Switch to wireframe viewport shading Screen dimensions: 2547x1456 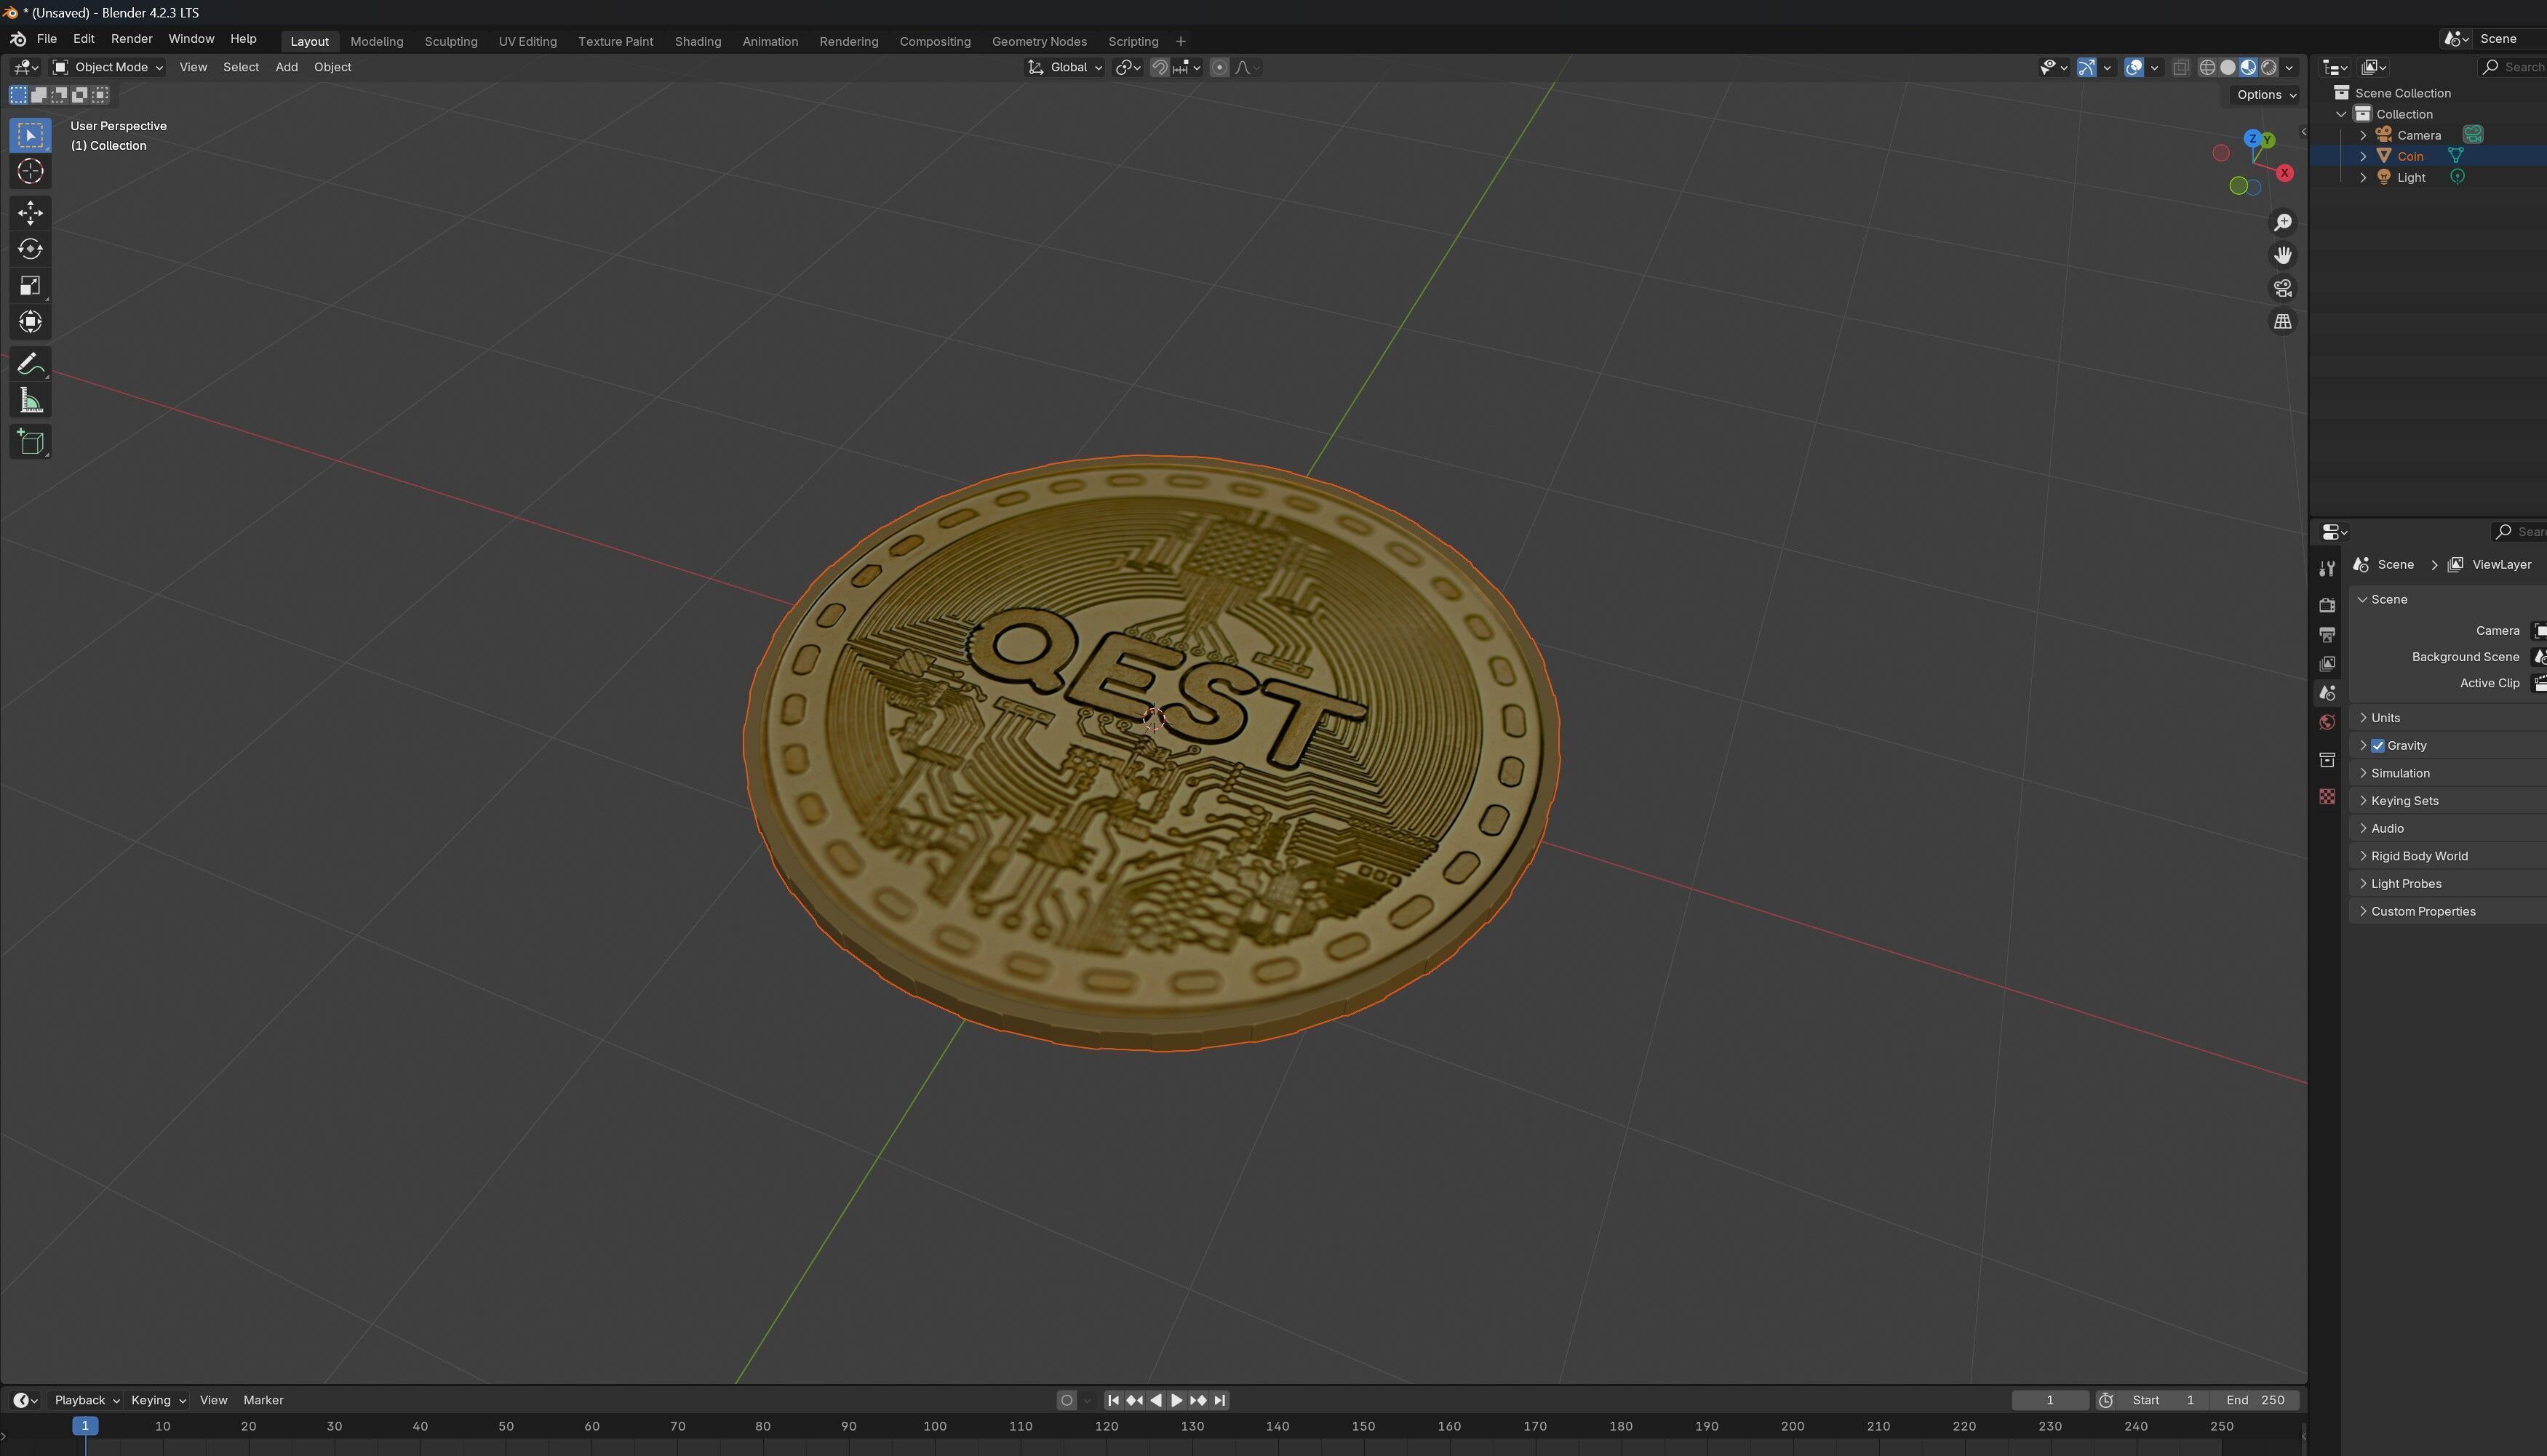pos(2207,67)
